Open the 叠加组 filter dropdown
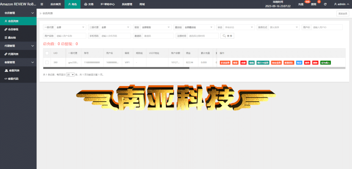 [x=199, y=27]
